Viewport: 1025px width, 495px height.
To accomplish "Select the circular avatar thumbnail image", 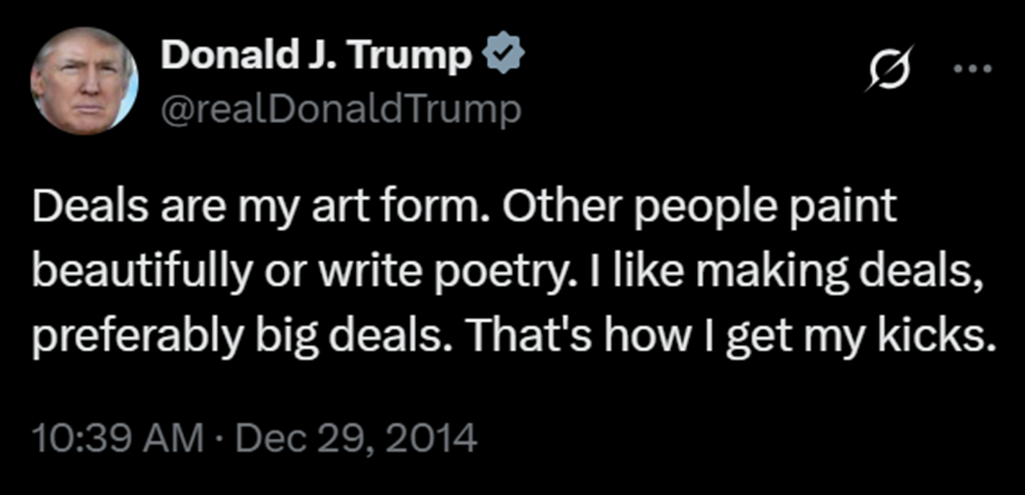I will pos(84,81).
